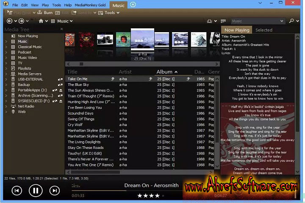Select Classical Music in the Media Tree
This screenshot has width=305, height=203.
(x=30, y=47)
